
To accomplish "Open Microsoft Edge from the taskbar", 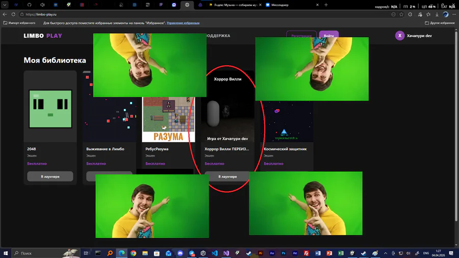I will click(121, 253).
